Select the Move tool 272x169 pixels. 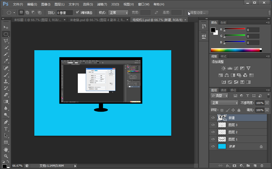[x=6, y=27]
